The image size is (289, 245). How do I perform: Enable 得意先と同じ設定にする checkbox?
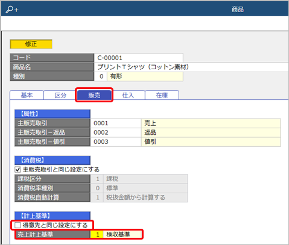[17, 225]
